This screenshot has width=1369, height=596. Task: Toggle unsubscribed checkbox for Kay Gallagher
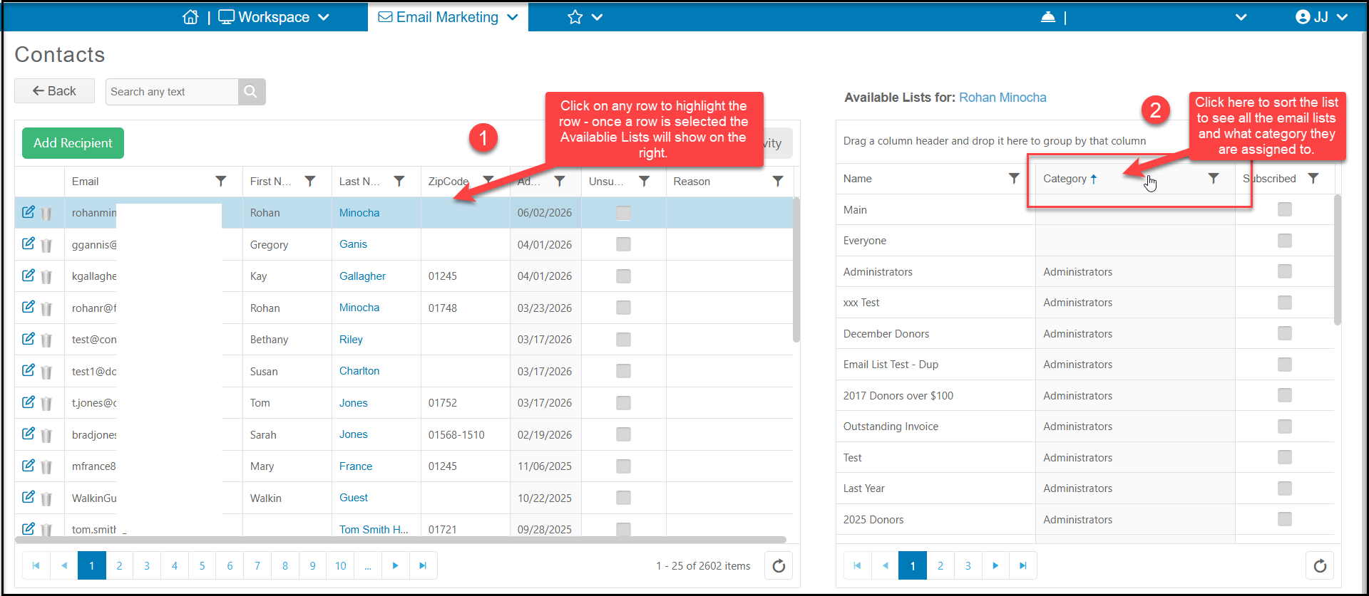point(623,276)
